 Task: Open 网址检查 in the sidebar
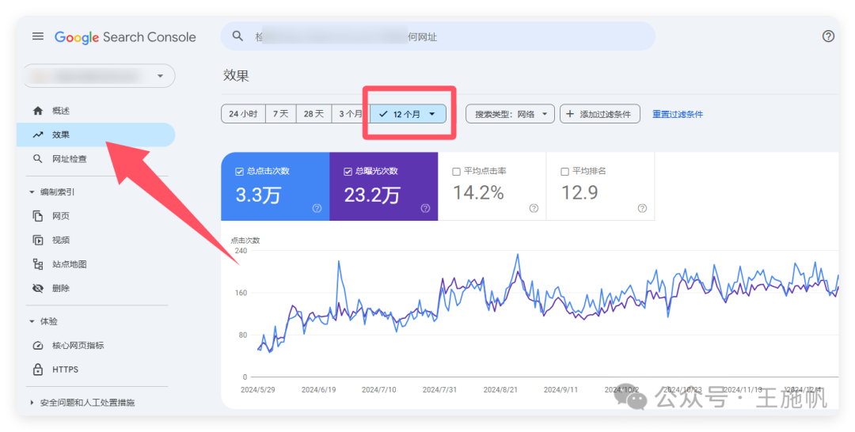(x=96, y=158)
